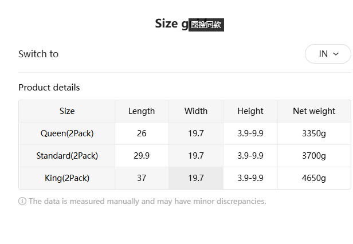353x244 pixels.
Task: Click the Standard length value 29.9
Action: 142,156
